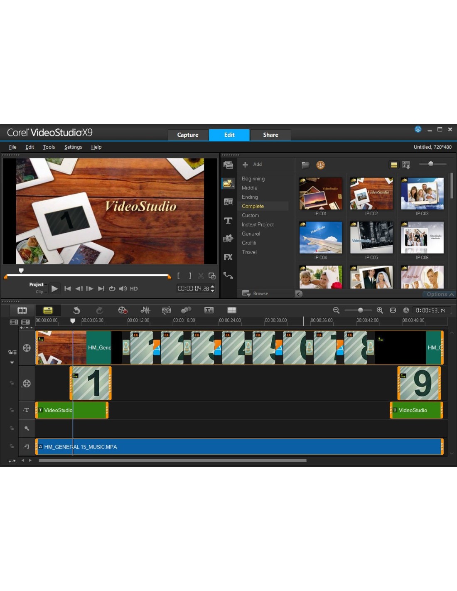Open the Edit tab

click(229, 135)
